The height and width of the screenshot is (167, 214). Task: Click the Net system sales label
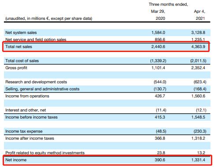coord(21,33)
